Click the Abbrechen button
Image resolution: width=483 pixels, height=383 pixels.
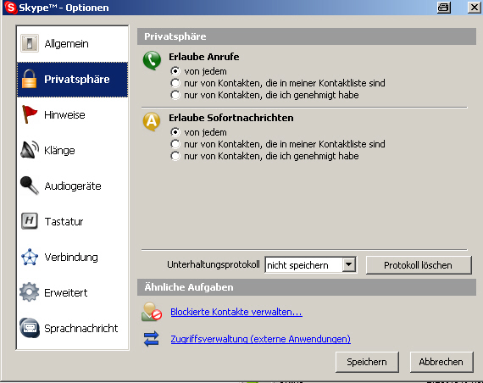click(x=441, y=362)
